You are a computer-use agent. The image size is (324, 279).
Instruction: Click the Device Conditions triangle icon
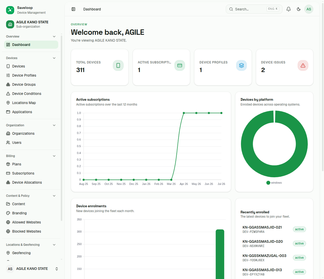coord(8,93)
